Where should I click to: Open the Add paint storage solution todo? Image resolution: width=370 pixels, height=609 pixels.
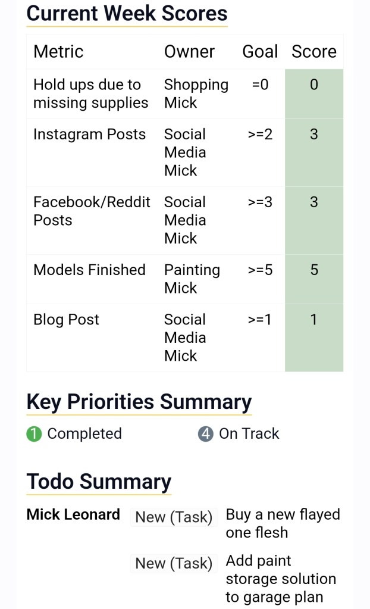pyautogui.click(x=281, y=579)
